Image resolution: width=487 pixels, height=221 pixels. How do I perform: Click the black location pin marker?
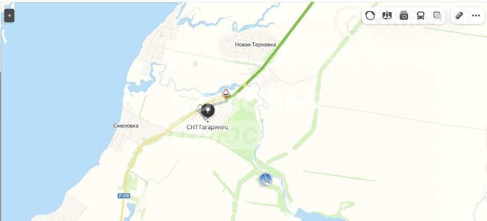pyautogui.click(x=207, y=112)
